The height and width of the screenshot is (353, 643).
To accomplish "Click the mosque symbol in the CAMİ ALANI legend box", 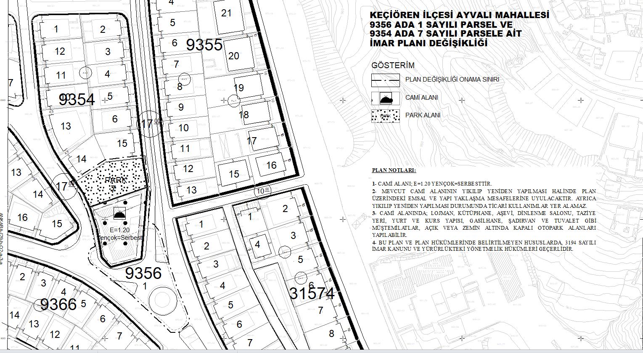I will click(386, 99).
